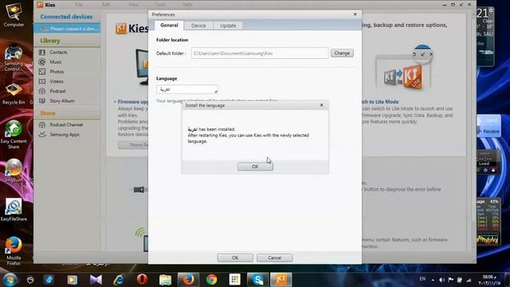
Task: Click the Default folder path field
Action: coord(260,53)
